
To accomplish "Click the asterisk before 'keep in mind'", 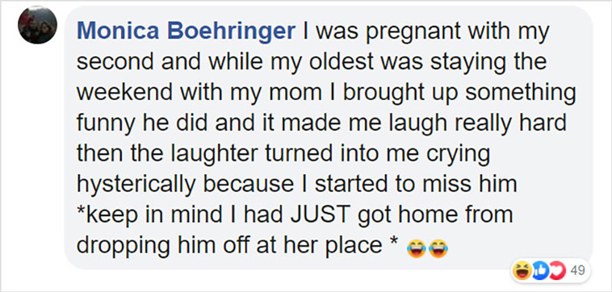I will (x=81, y=212).
